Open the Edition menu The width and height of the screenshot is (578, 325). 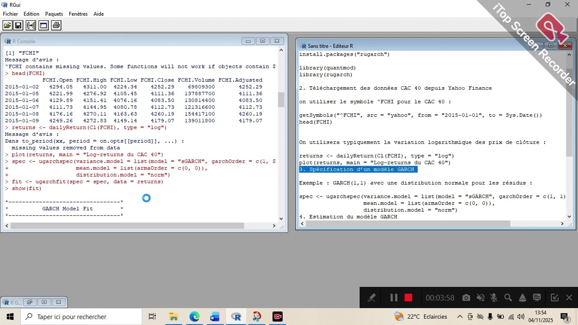coord(32,14)
